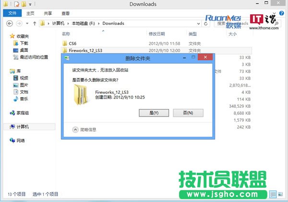
Task: Switch to the details view in status bar
Action: (x=273, y=194)
